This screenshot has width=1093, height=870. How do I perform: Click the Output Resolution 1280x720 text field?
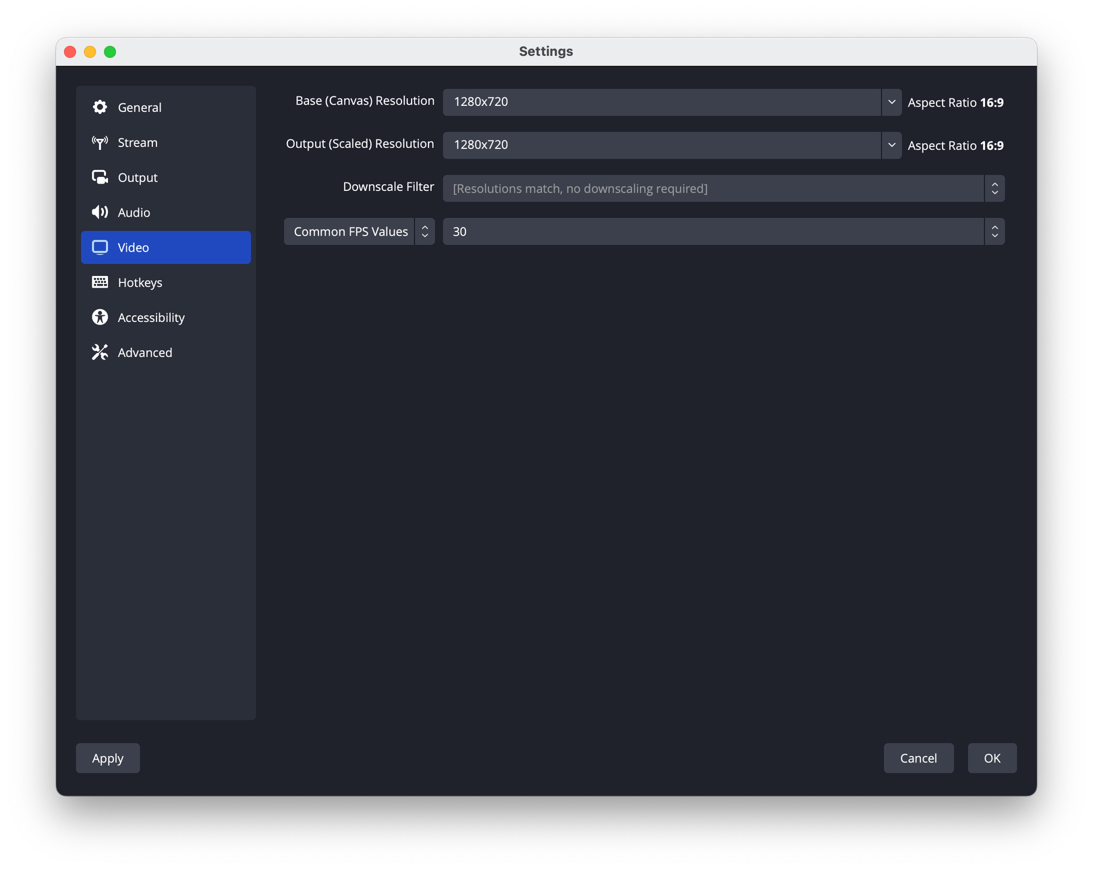pos(661,145)
